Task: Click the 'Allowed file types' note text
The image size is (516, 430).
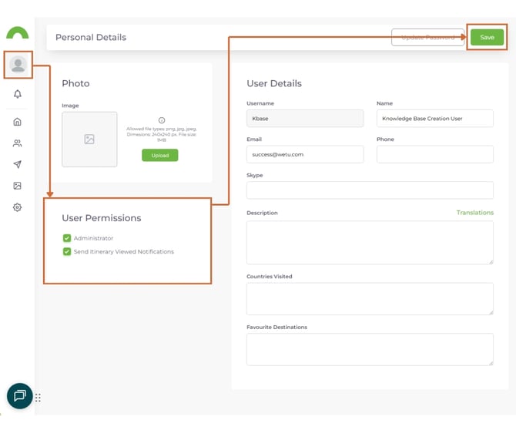Action: point(162,134)
